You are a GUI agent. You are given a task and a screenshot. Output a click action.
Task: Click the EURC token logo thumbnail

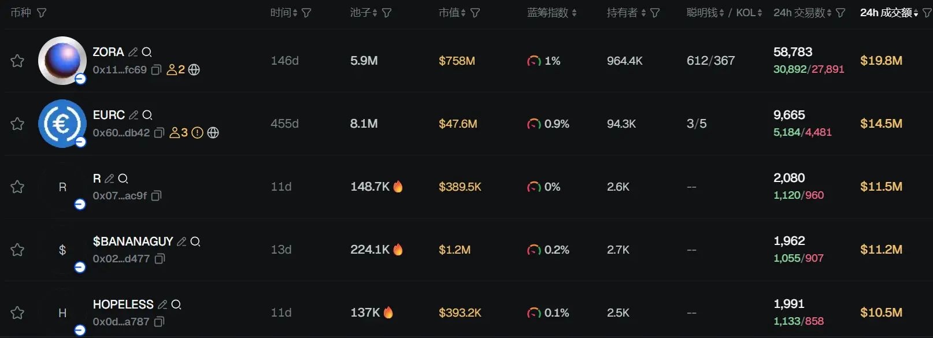(62, 124)
